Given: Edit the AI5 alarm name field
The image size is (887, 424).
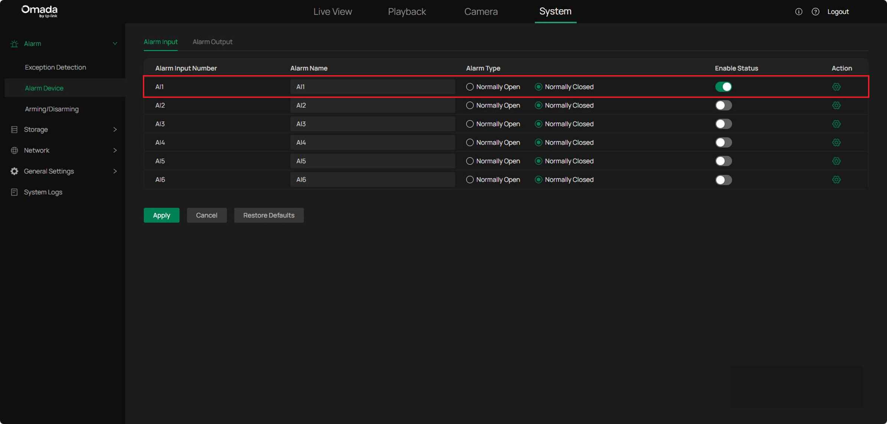Looking at the screenshot, I should [372, 161].
